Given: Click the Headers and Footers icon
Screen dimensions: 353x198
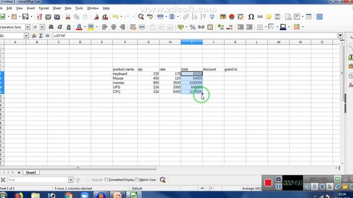Looking at the screenshot, I should [277, 16].
